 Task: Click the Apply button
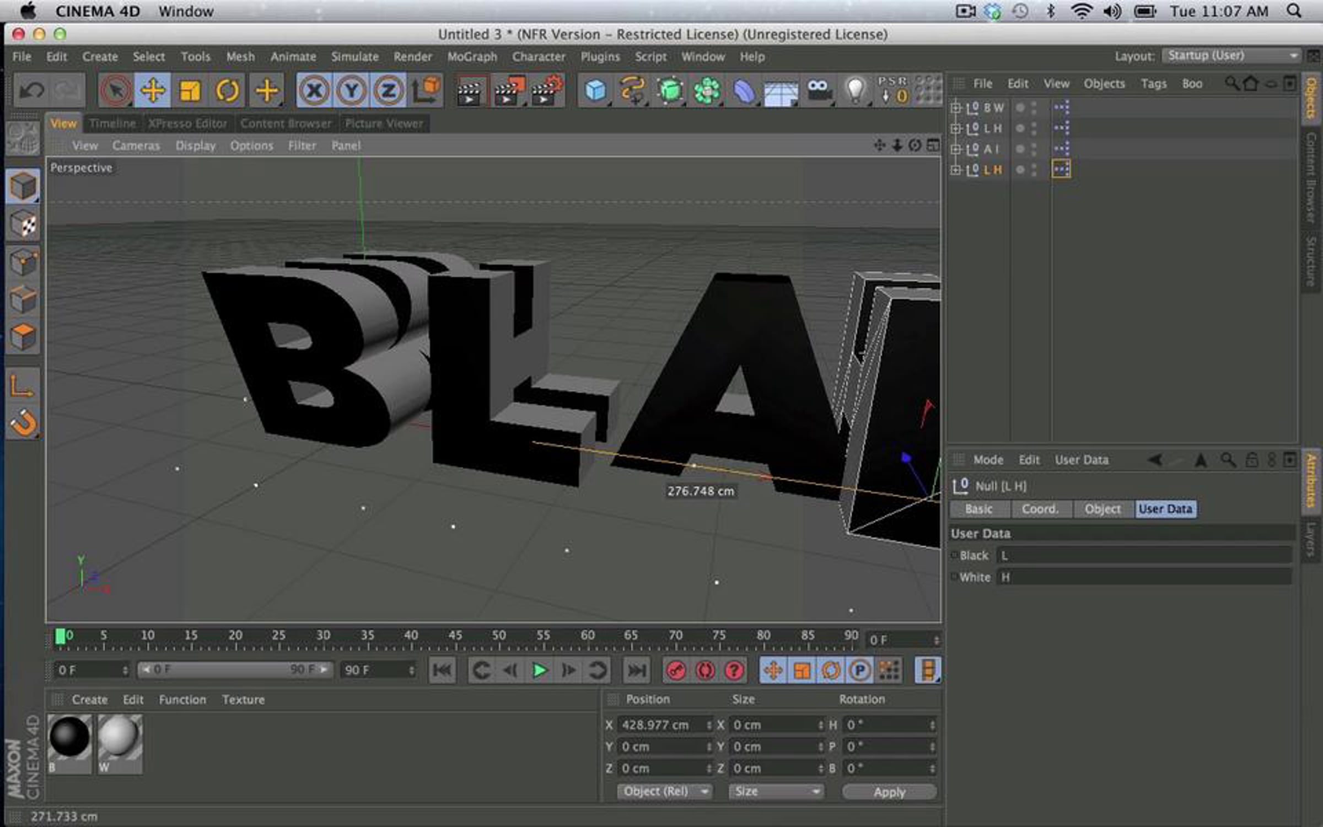click(889, 792)
